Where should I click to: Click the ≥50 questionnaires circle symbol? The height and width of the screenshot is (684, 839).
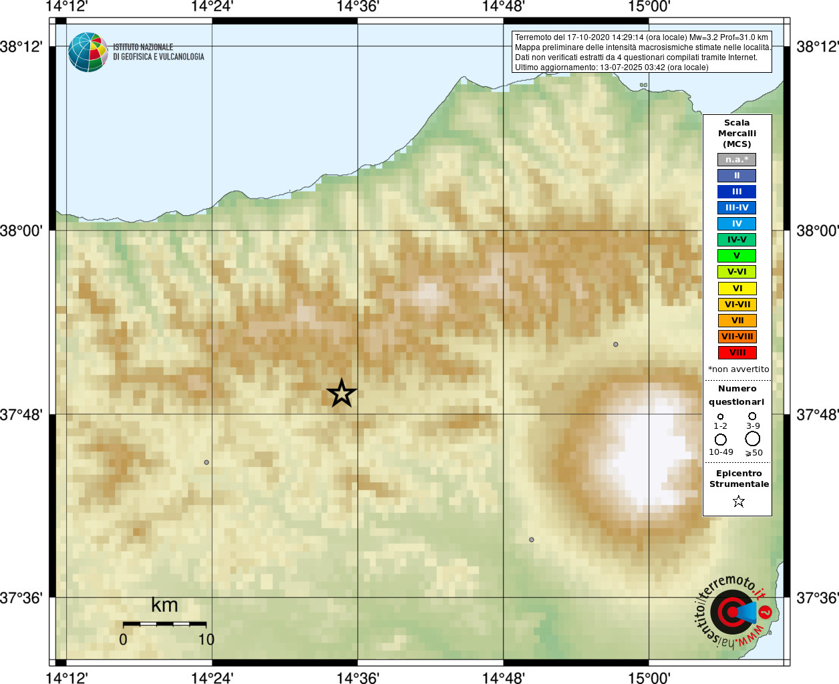click(x=753, y=439)
